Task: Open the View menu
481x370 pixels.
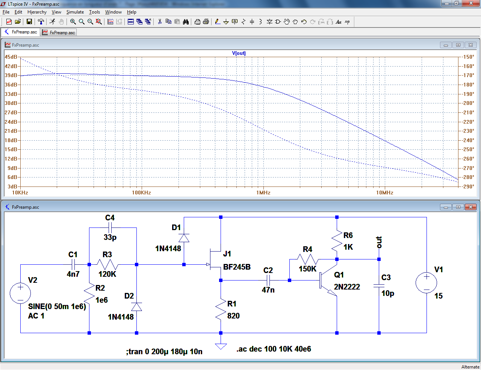Action: [x=56, y=12]
